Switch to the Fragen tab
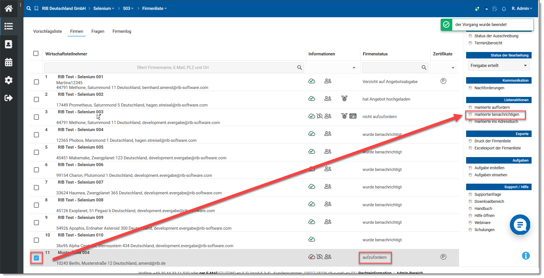The width and height of the screenshot is (544, 278). click(98, 31)
